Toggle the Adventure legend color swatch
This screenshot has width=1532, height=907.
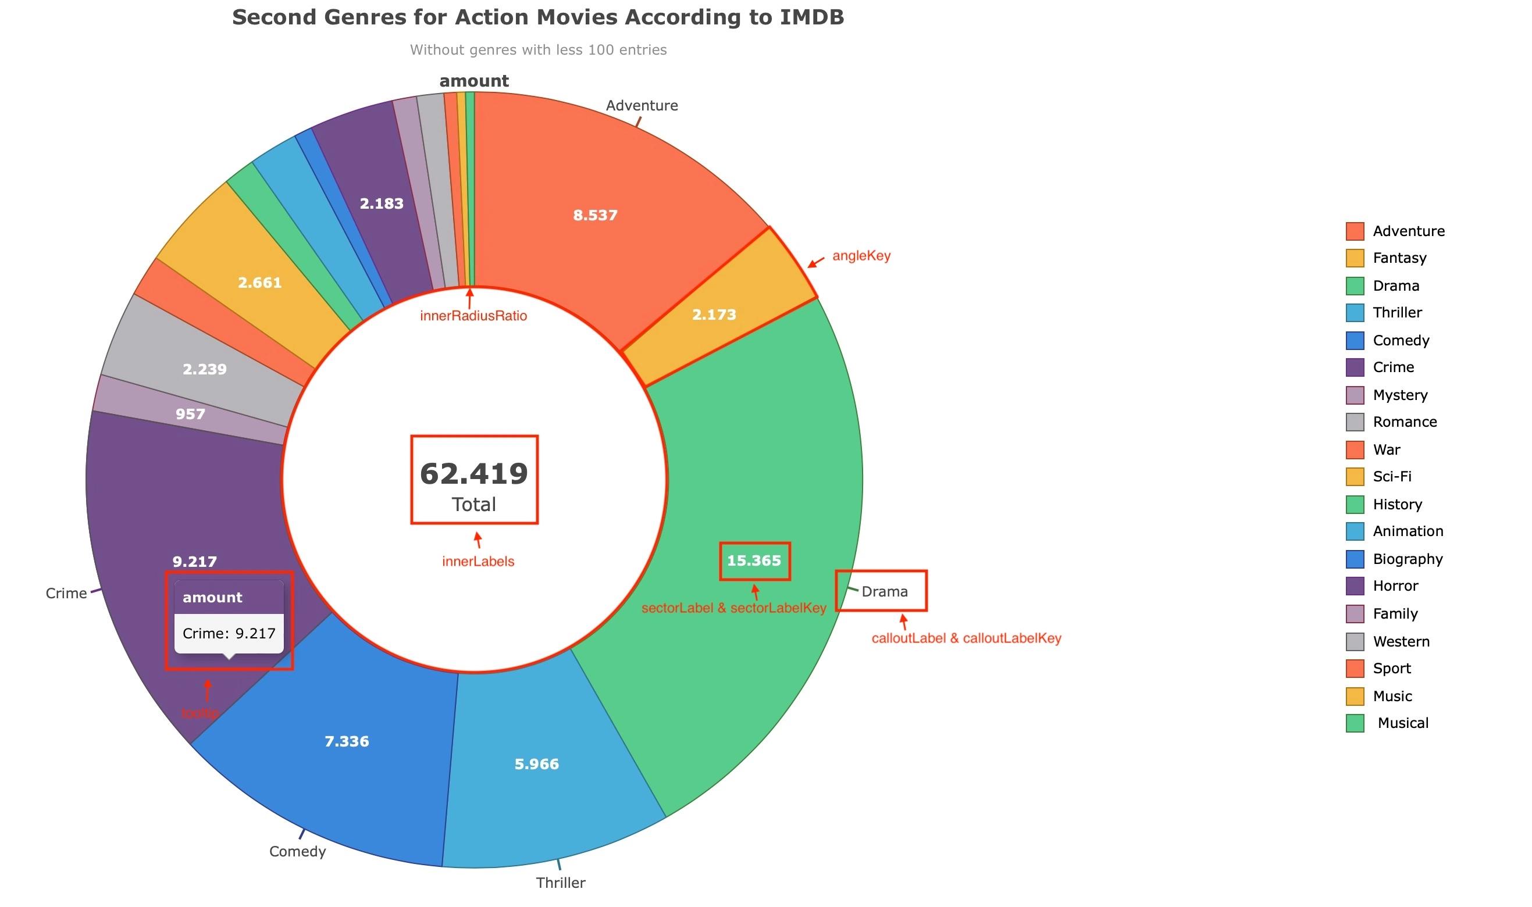pyautogui.click(x=1355, y=231)
